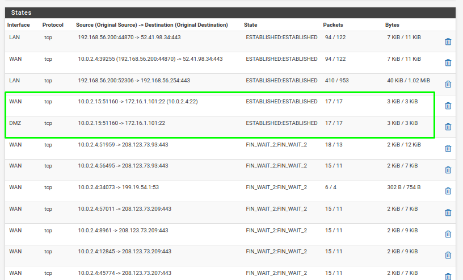The image size is (463, 280).
Task: Select the DMZ interface cell
Action: click(x=16, y=123)
